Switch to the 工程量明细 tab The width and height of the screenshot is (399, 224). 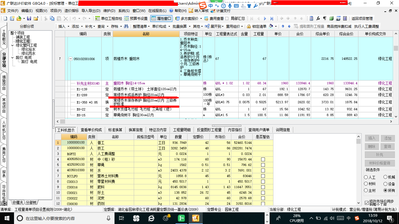(182, 130)
